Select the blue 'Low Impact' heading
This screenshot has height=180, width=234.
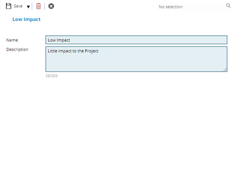(26, 19)
